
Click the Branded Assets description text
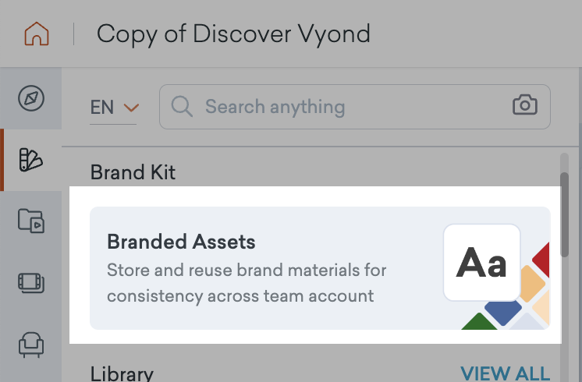click(x=247, y=284)
